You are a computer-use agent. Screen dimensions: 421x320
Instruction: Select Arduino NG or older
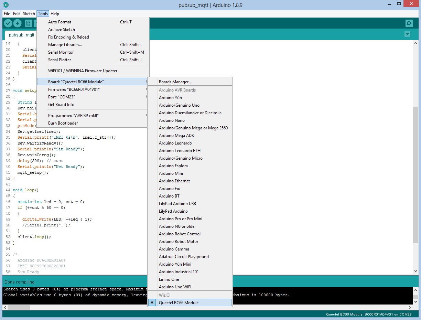coord(190,226)
